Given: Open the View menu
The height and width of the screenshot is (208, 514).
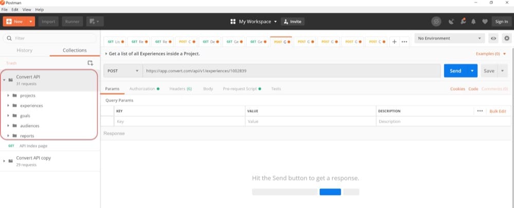Looking at the screenshot, I should click(x=27, y=10).
